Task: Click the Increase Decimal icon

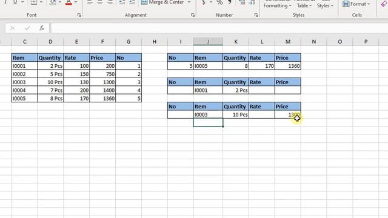Action: pyautogui.click(x=242, y=2)
